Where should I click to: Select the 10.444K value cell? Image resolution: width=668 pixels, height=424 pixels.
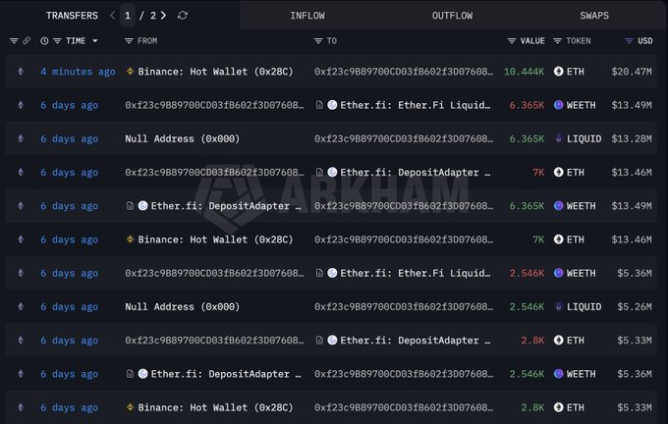point(524,72)
